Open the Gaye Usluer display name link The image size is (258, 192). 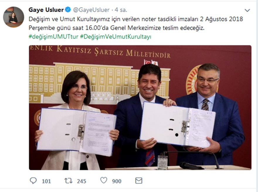click(46, 10)
